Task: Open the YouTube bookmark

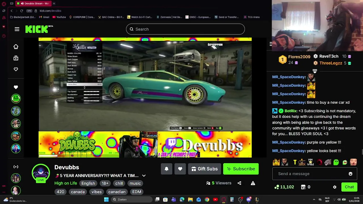Action: [59, 17]
